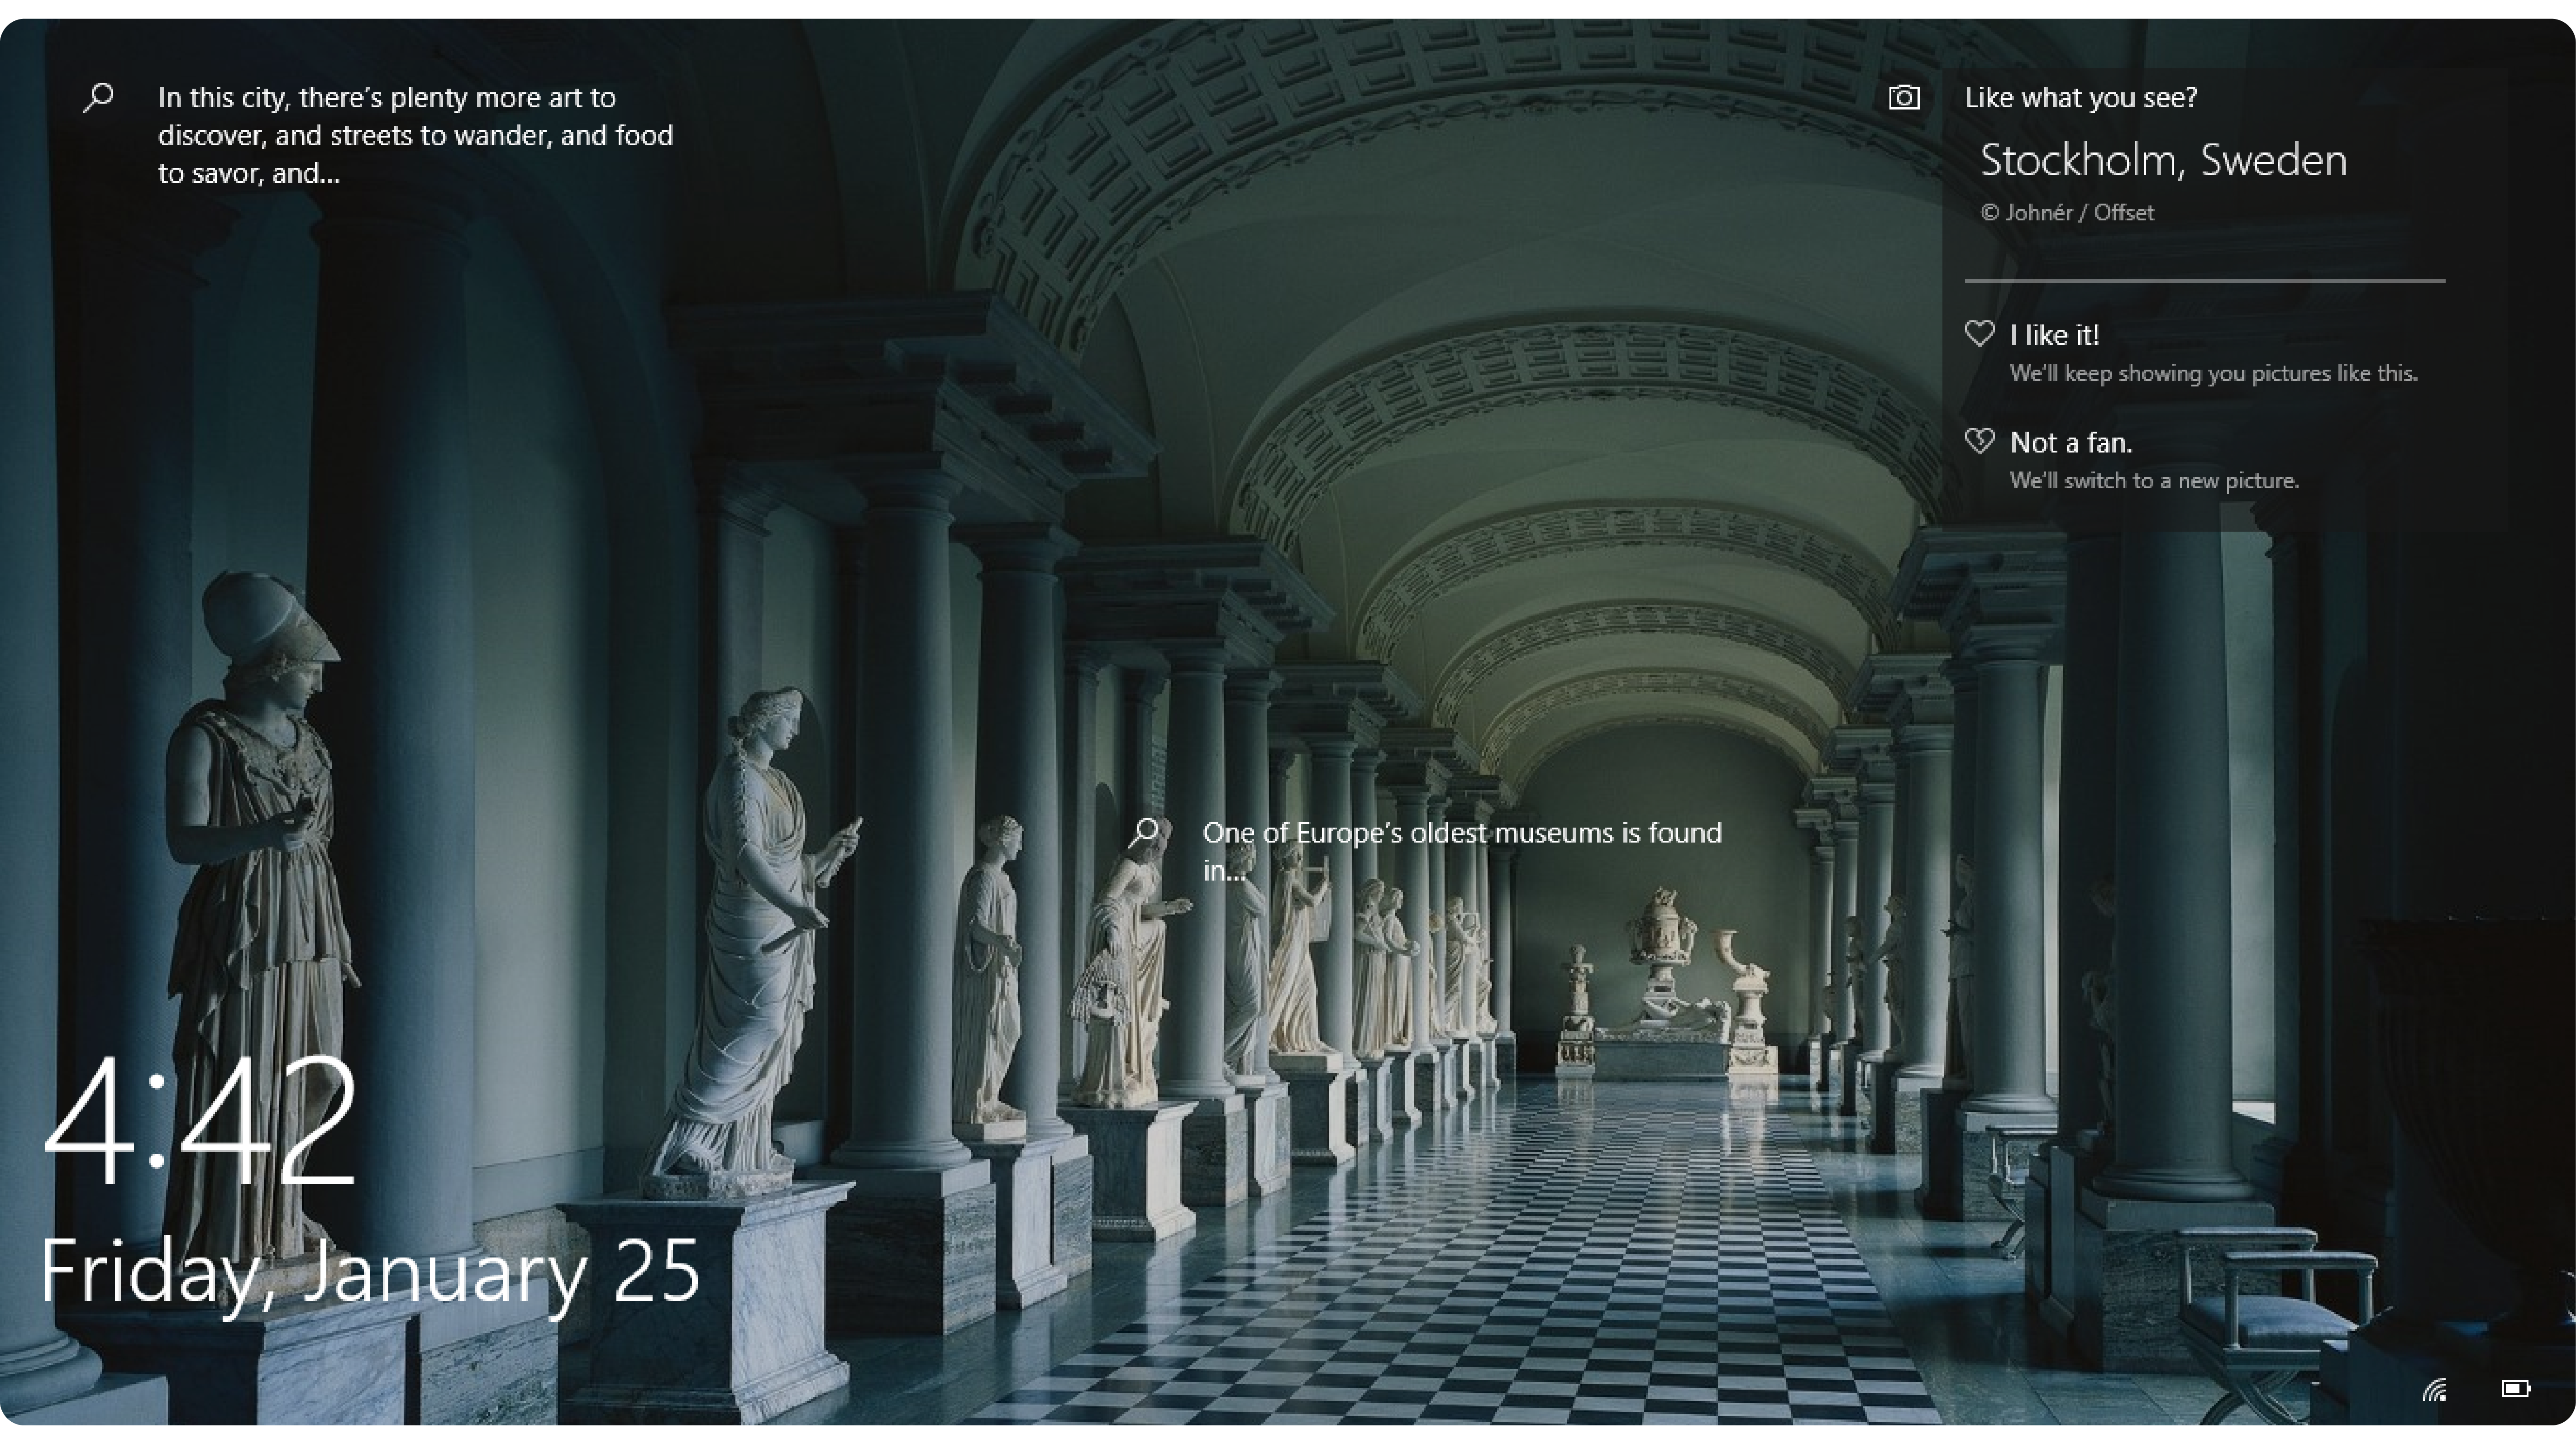Click the magnifier icon beside the museum tip
Viewport: 2576px width, 1448px height.
click(x=1144, y=832)
